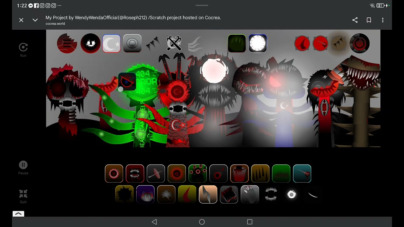Choose the red circle with dart icon
Image resolution: width=404 pixels, height=227 pixels.
coord(320,44)
